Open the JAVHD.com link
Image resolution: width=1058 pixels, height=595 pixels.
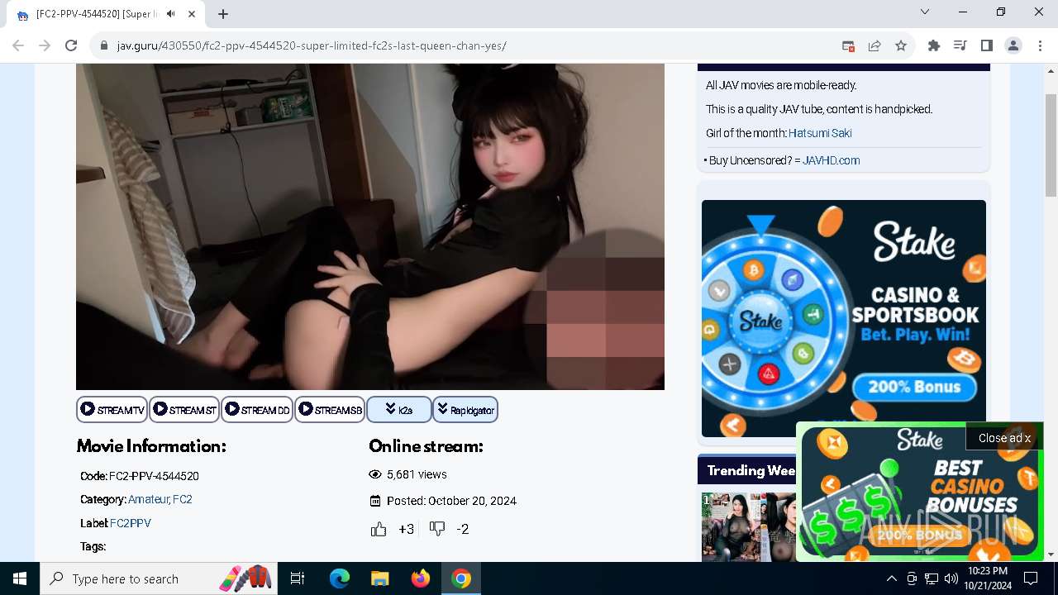831,160
